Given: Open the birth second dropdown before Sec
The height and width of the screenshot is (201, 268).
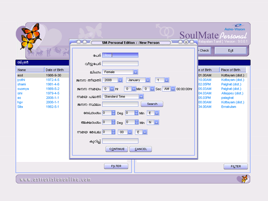Looking at the screenshot, I should 152,89.
